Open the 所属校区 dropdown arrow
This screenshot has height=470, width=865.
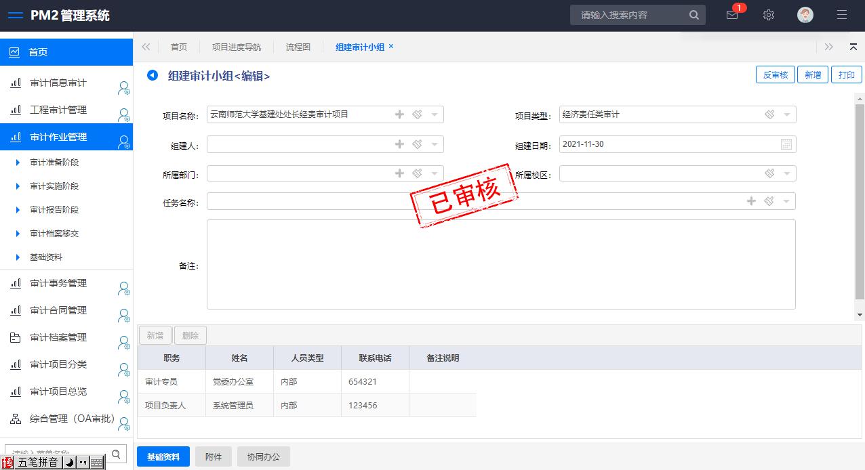786,174
